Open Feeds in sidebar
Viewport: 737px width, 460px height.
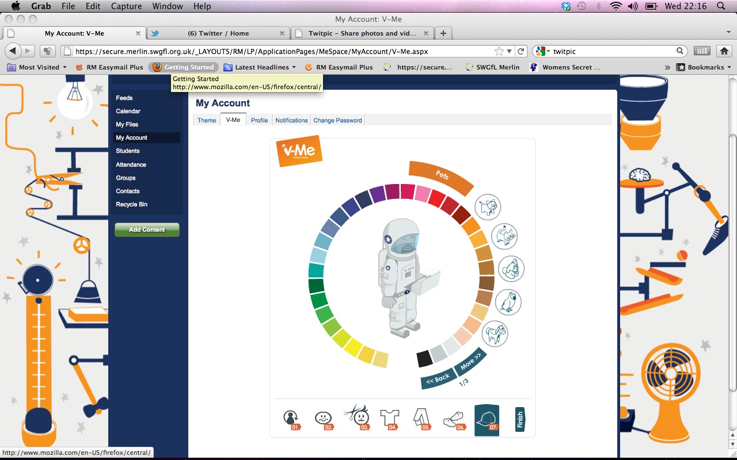124,98
